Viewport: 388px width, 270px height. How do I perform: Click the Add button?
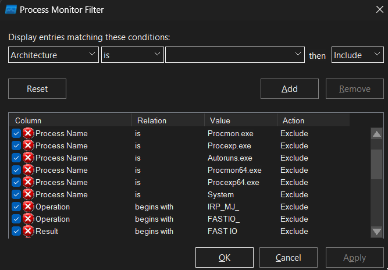click(x=289, y=89)
